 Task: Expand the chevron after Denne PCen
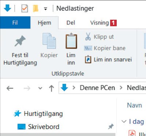coord(121,88)
